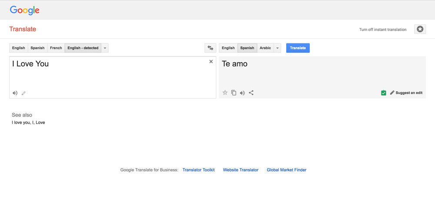Open the Translator Toolkit link
435x219 pixels.
point(198,170)
